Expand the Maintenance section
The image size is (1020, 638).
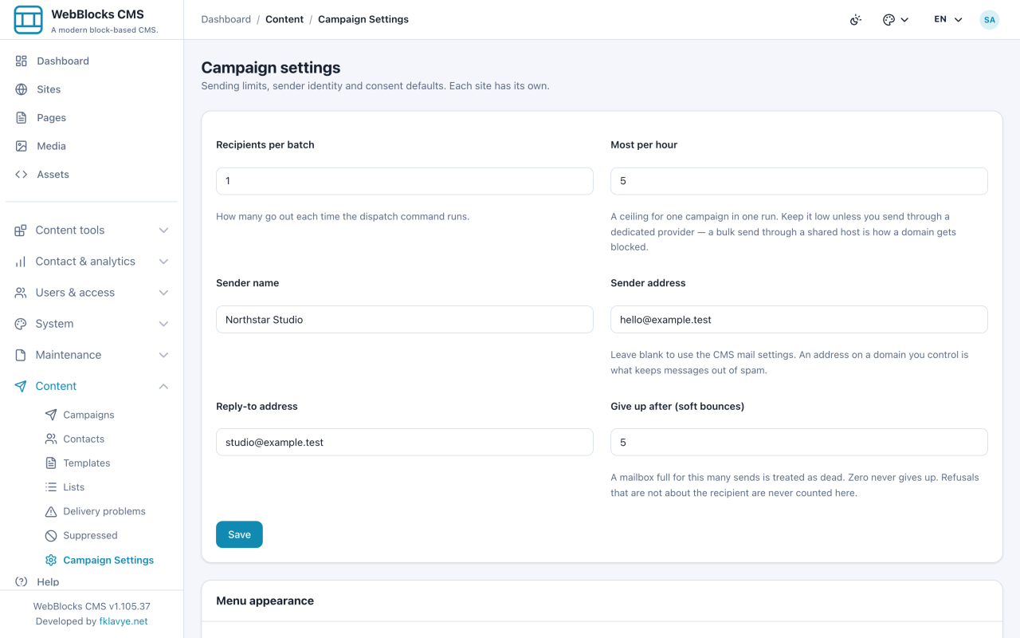click(x=92, y=354)
